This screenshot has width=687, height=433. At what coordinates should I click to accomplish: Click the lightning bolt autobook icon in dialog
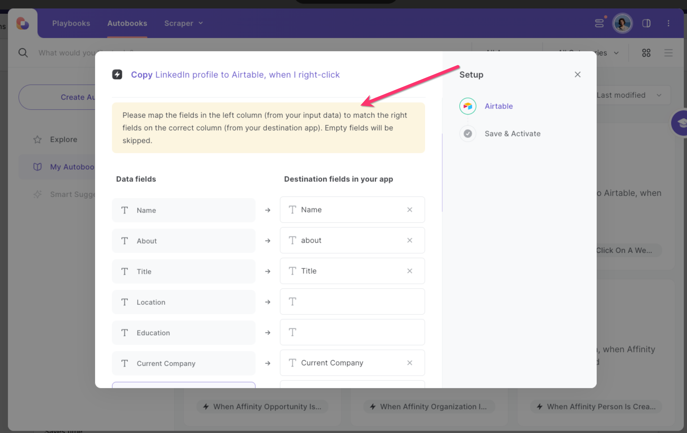[x=117, y=74]
